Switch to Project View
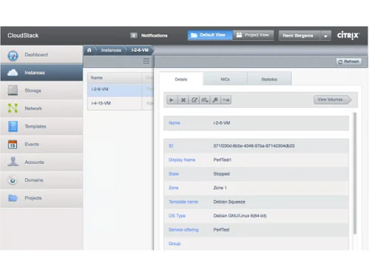This screenshot has width=370, height=277. [x=253, y=35]
